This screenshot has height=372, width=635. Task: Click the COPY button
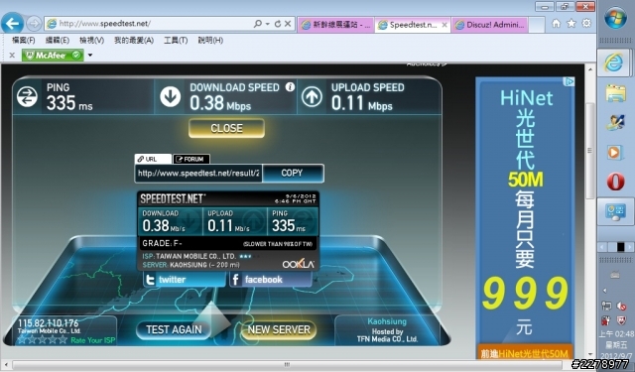tap(293, 174)
